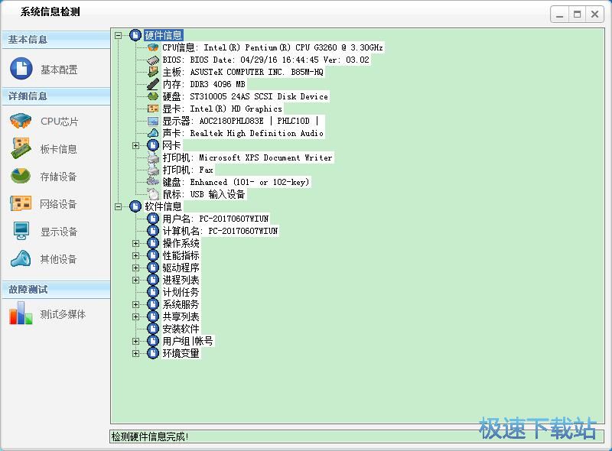Select the BIOS Date 04/29/16 row
This screenshot has height=451, width=612.
pos(265,60)
